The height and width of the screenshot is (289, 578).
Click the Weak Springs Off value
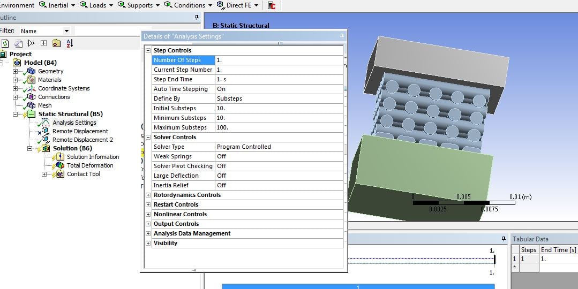(279, 156)
